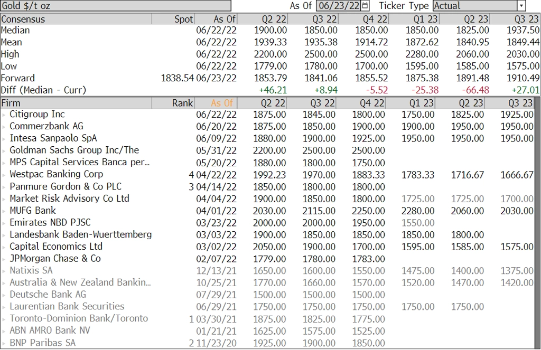Click the +46.21 diff value
This screenshot has width=541, height=350.
click(x=273, y=90)
